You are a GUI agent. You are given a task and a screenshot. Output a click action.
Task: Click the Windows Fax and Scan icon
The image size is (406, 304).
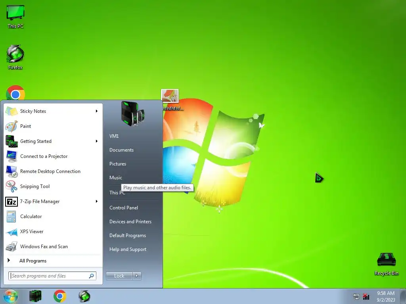(x=11, y=247)
